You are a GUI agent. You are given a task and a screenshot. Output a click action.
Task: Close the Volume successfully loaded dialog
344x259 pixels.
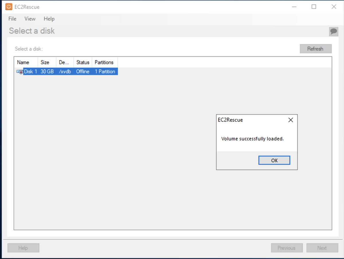tap(291, 120)
